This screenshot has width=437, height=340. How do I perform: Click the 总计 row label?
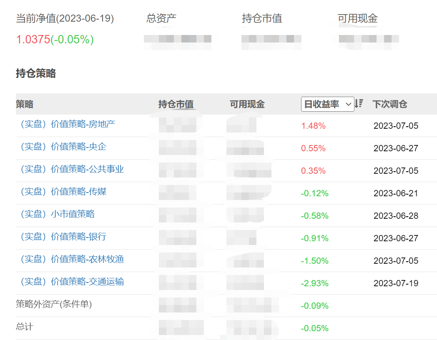tap(25, 327)
